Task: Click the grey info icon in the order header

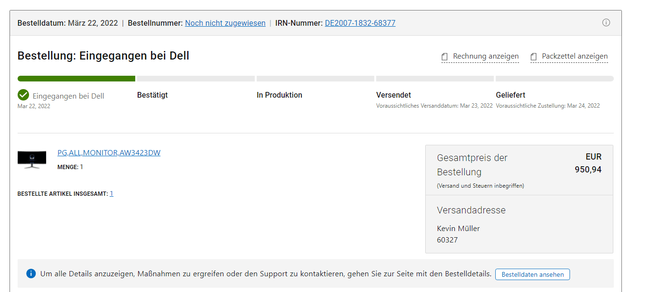Action: (606, 22)
